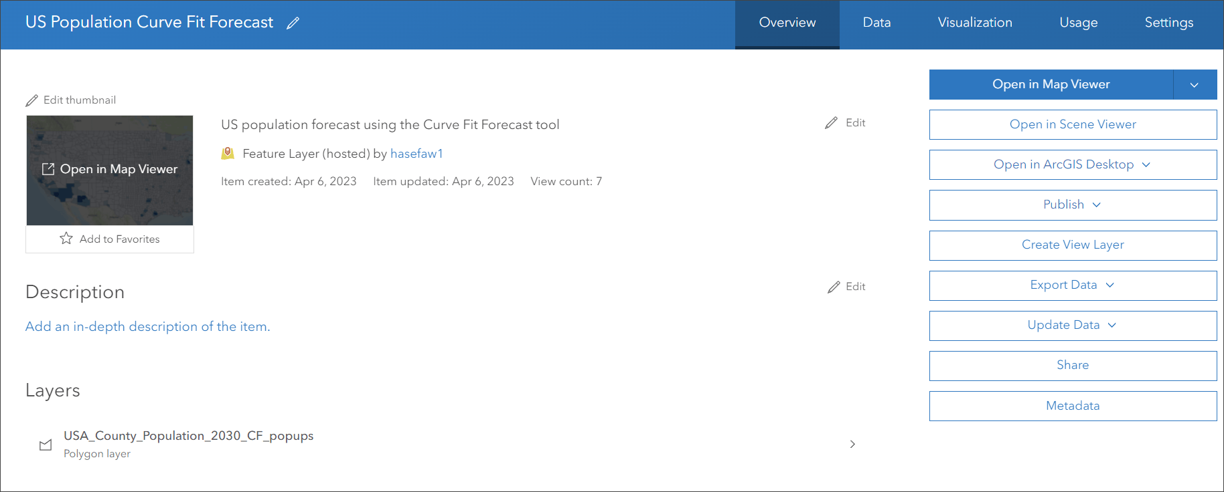Click the star icon to add to favorites
Viewport: 1224px width, 492px height.
coord(66,239)
